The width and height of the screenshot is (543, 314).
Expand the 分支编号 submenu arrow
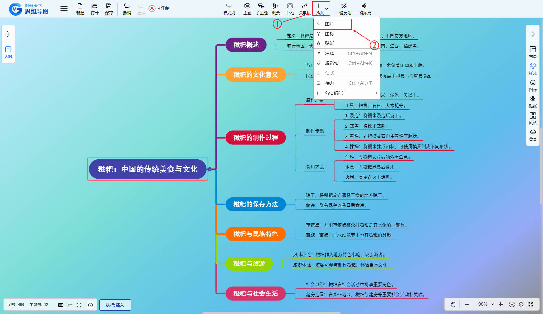click(x=376, y=93)
